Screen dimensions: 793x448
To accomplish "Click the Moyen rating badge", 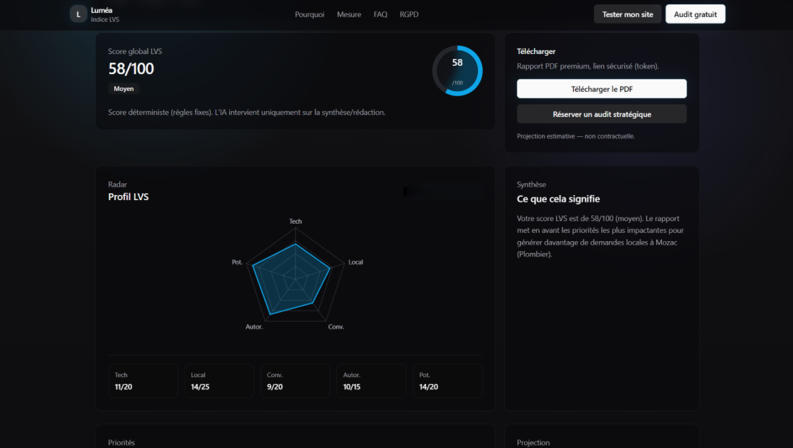I will [124, 89].
